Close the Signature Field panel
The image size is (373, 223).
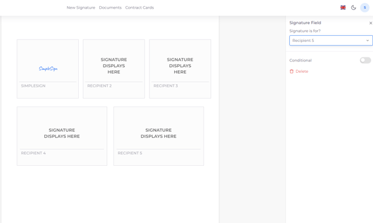coord(371,23)
